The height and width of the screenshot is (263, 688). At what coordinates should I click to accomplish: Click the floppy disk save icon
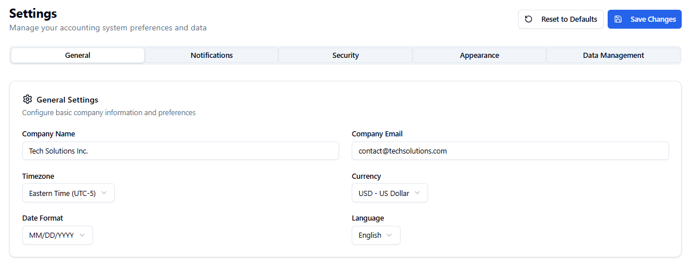[618, 19]
